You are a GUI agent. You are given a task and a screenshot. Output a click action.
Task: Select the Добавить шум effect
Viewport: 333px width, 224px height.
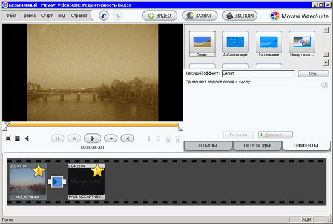[236, 44]
